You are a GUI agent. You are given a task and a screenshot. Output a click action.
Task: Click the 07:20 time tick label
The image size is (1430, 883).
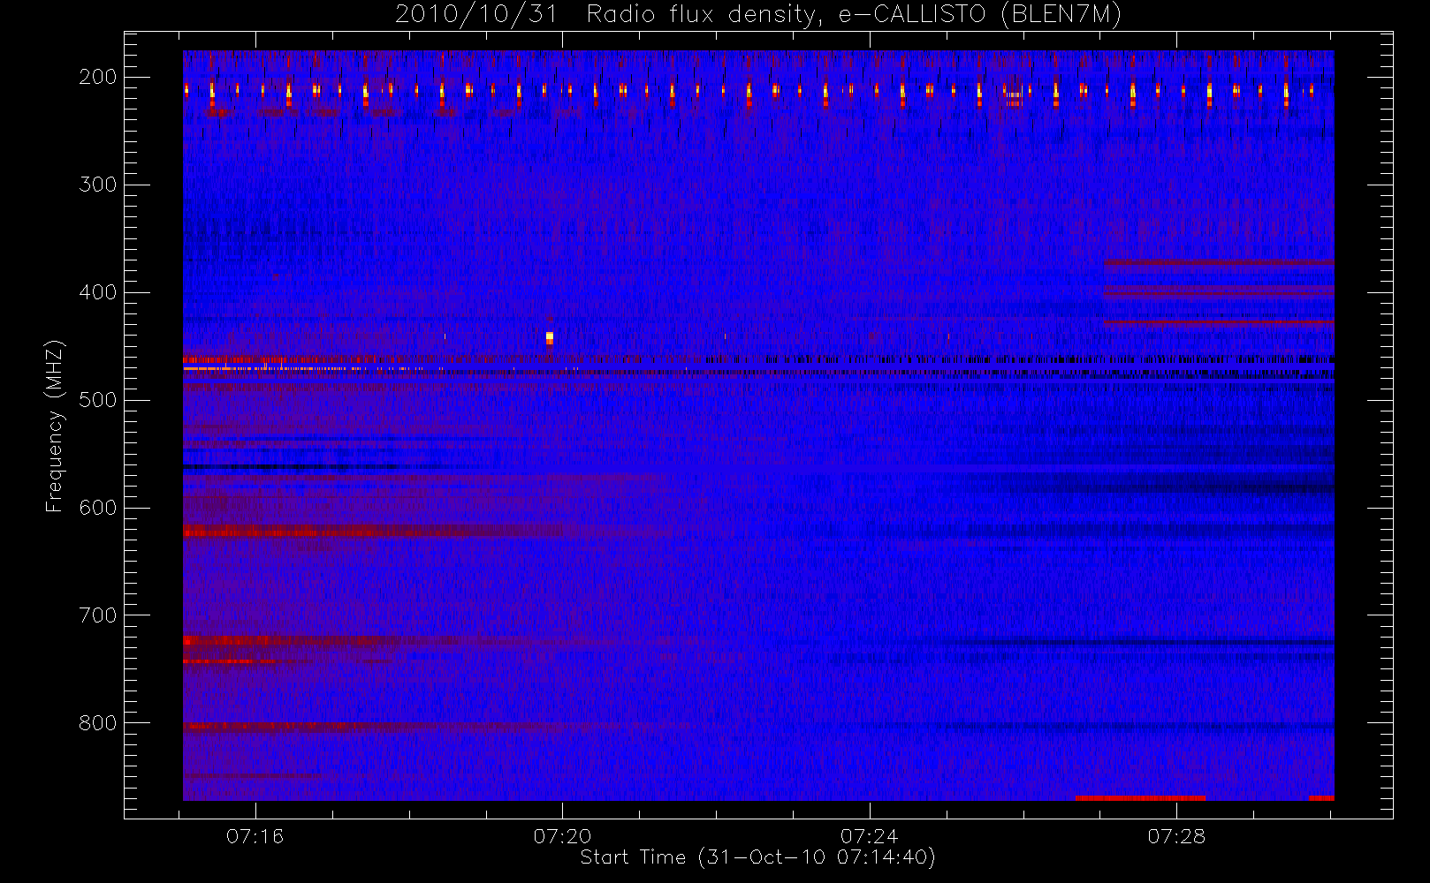click(x=562, y=836)
